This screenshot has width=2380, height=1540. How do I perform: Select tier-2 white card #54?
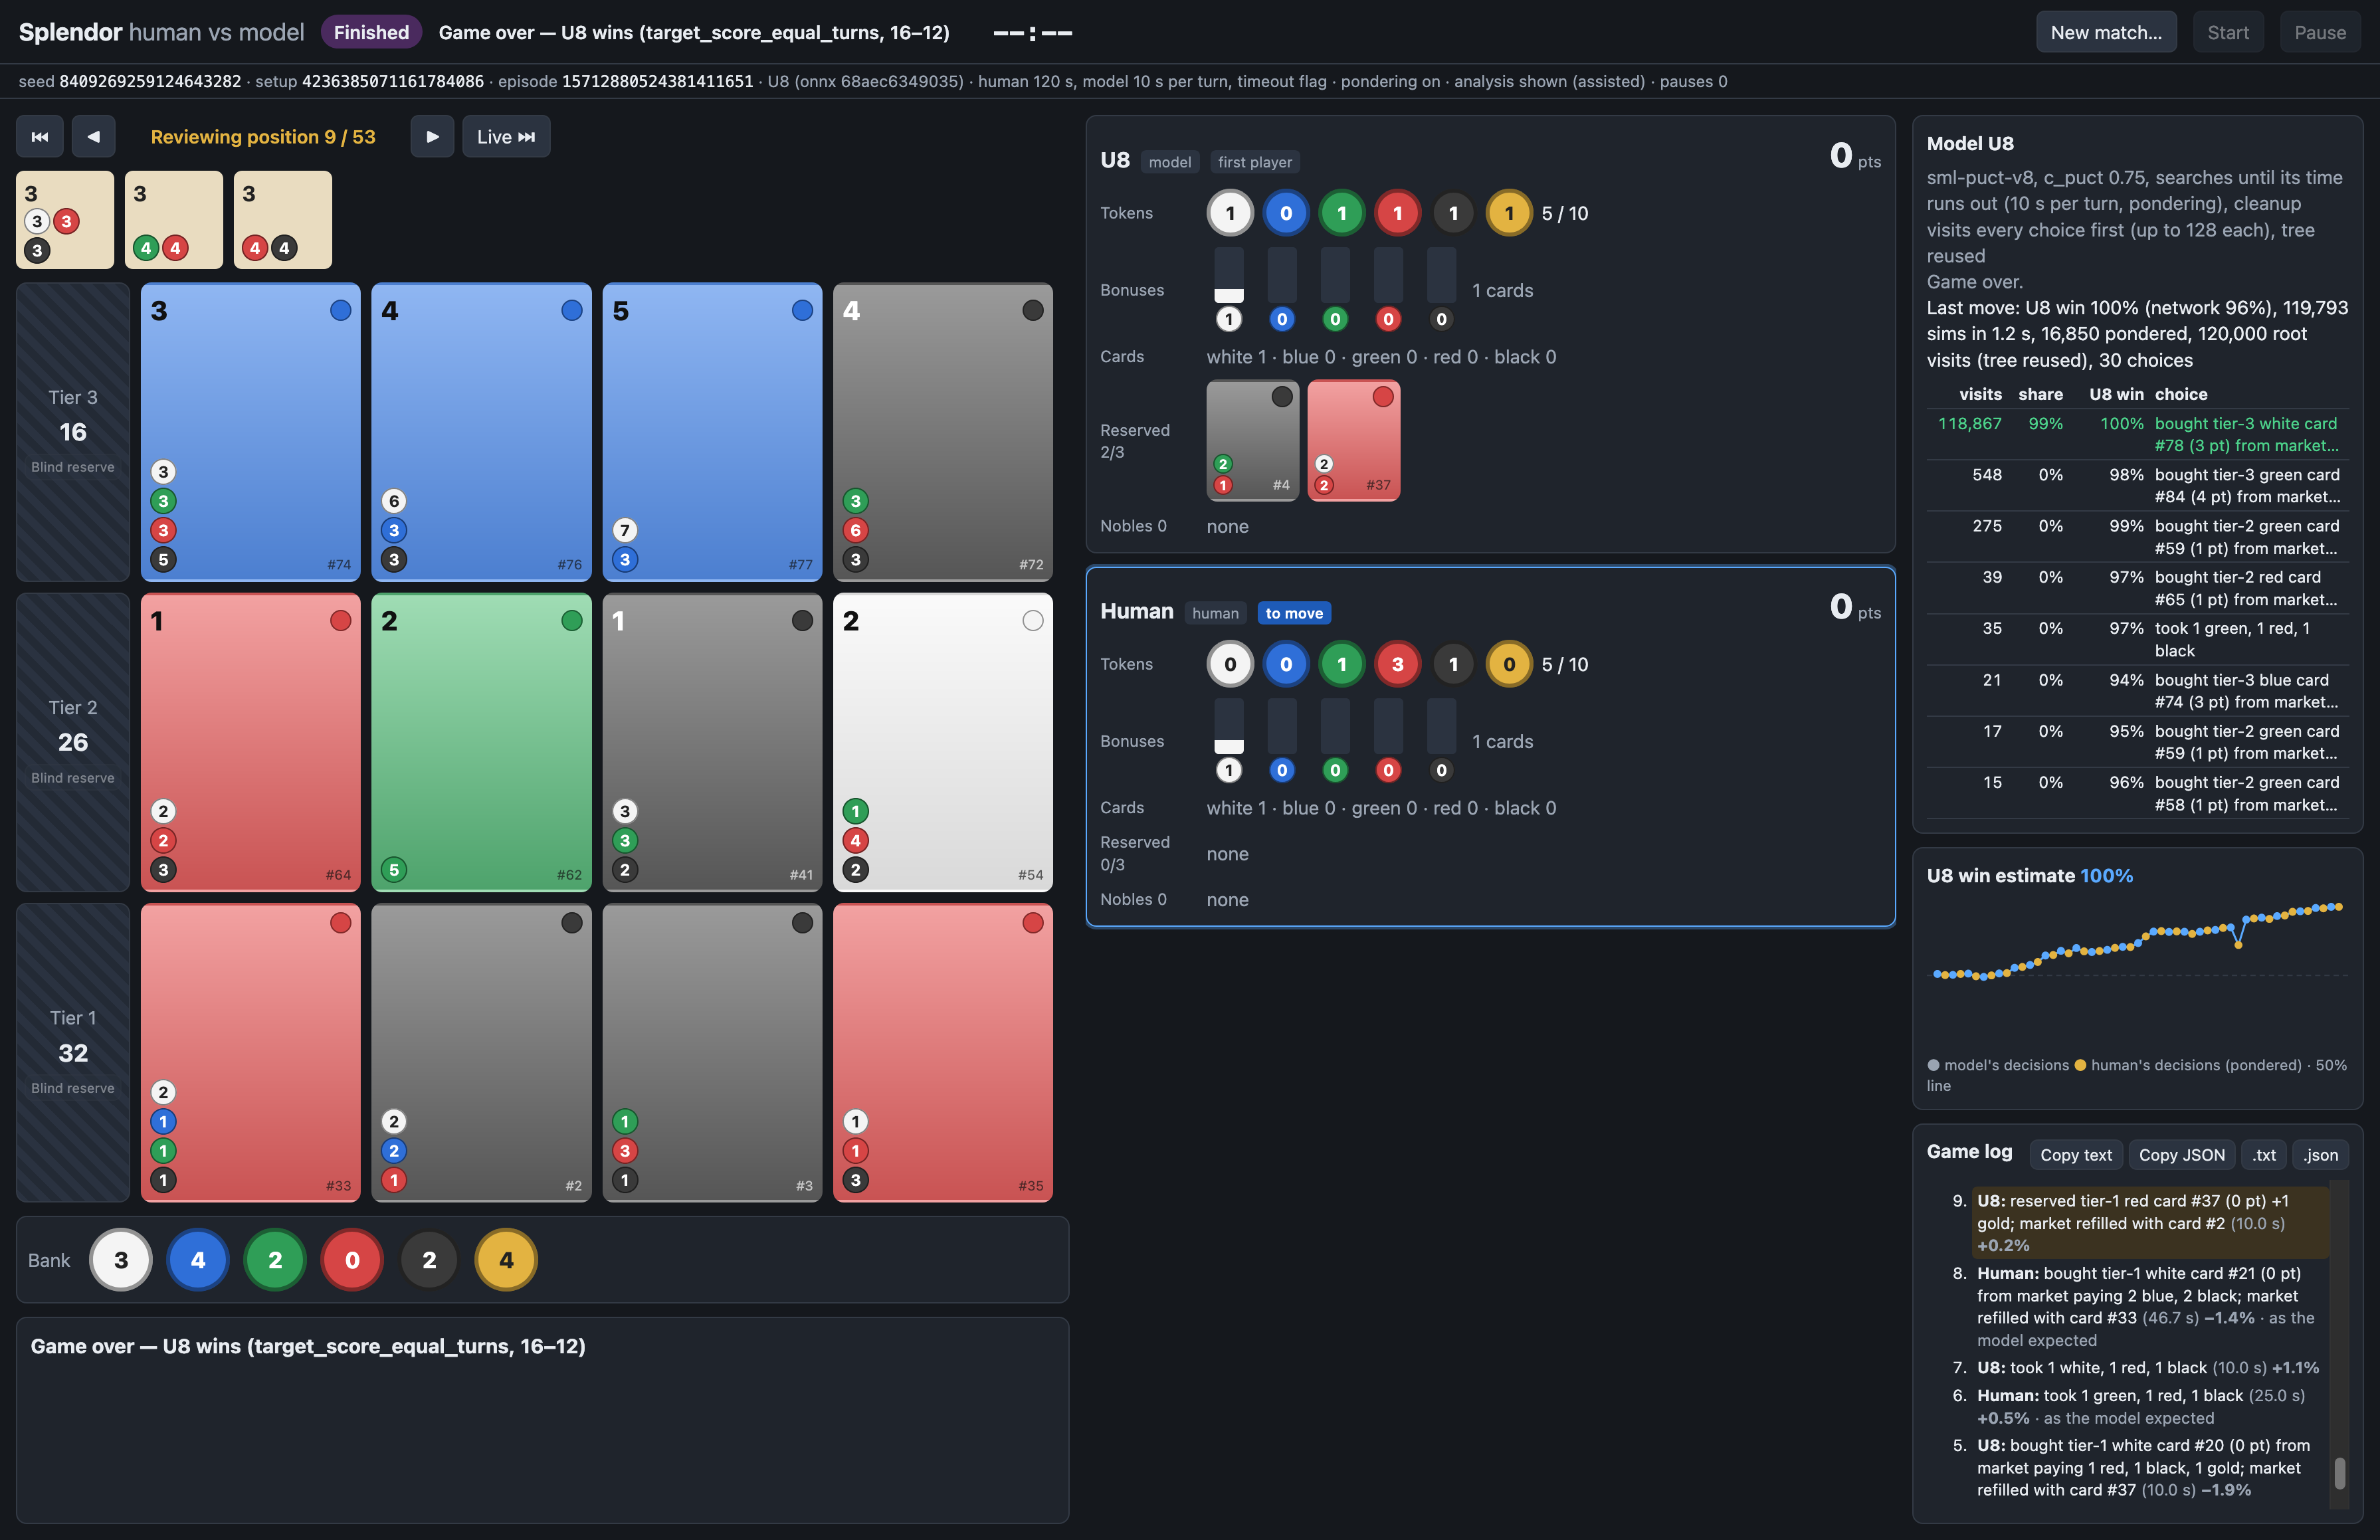pos(943,742)
